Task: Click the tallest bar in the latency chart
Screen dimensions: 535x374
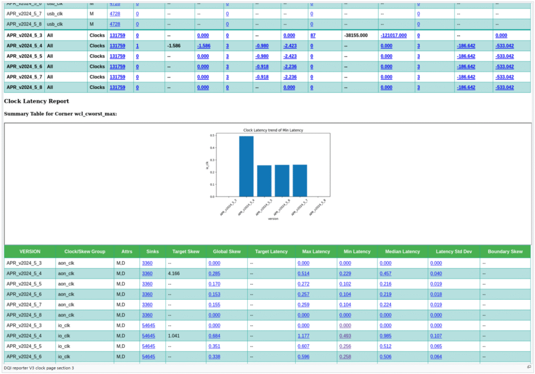Action: coord(246,166)
